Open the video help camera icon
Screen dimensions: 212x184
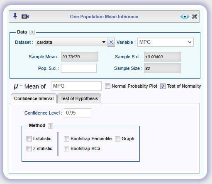coord(25,17)
